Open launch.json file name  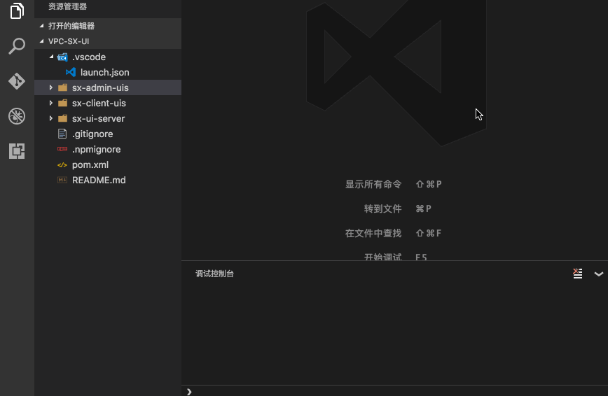(x=104, y=73)
